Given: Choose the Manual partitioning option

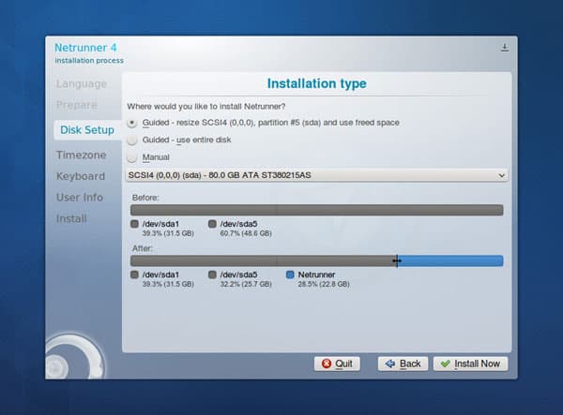Looking at the screenshot, I should [x=131, y=157].
